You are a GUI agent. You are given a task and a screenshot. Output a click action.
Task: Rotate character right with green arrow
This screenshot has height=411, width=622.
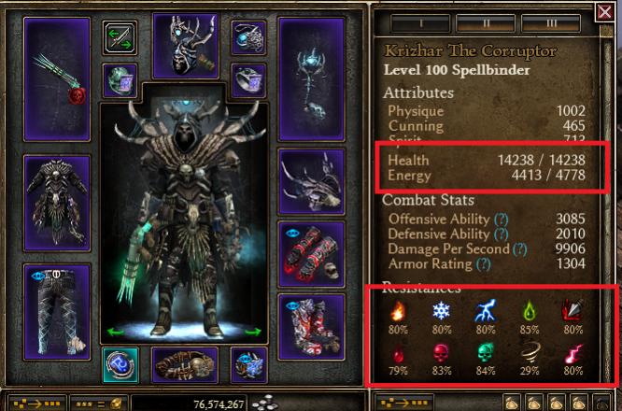(x=253, y=332)
